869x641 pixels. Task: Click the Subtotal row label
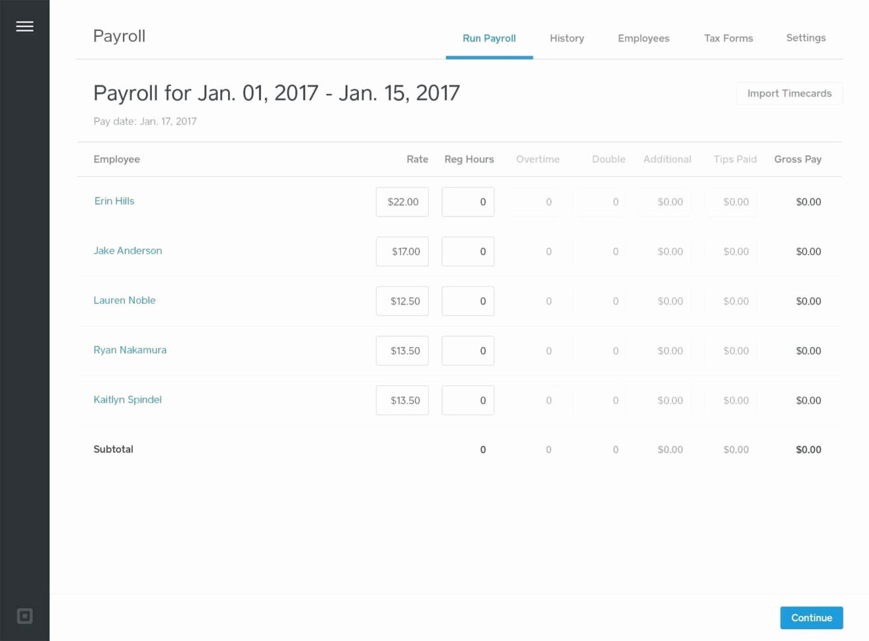113,449
